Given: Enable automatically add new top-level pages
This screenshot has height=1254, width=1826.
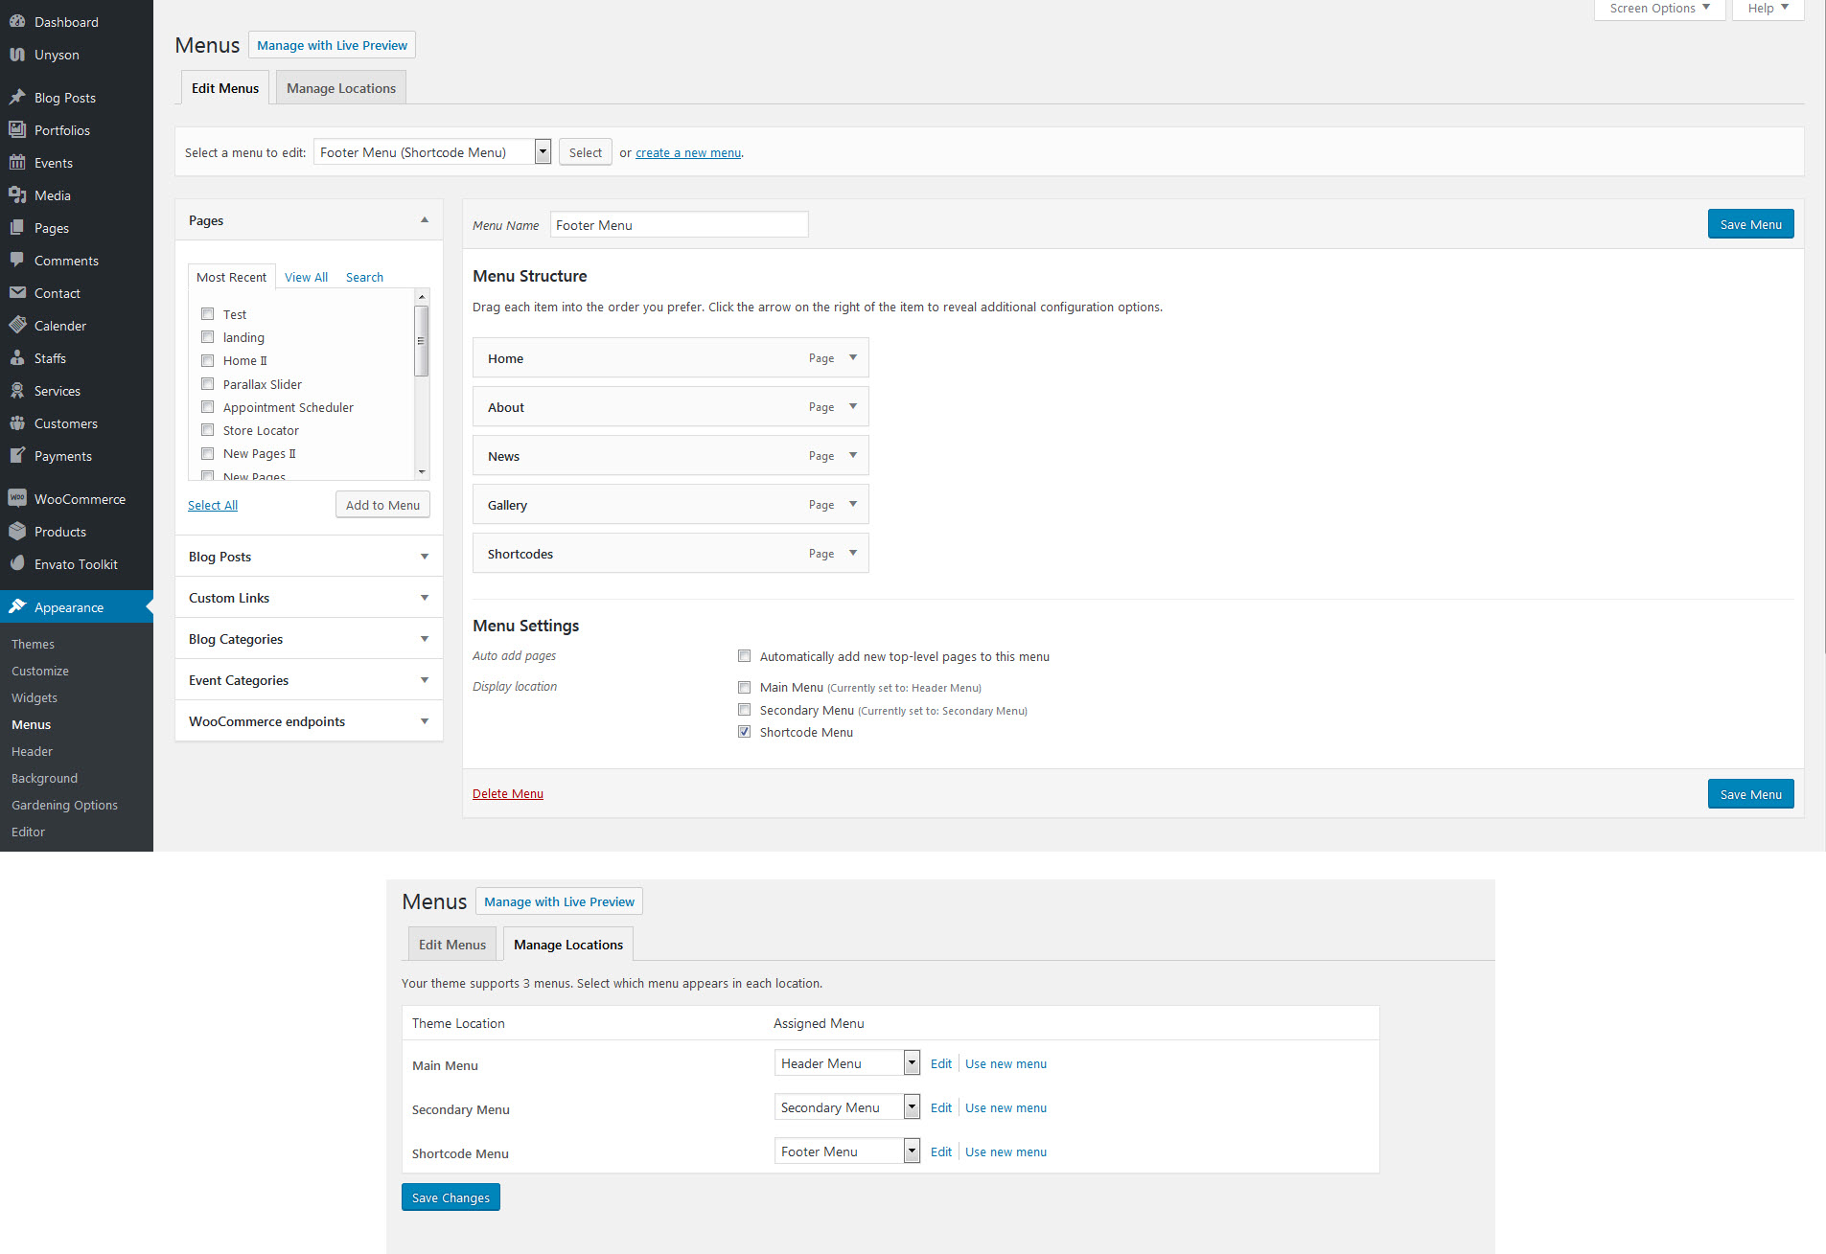Looking at the screenshot, I should pyautogui.click(x=744, y=656).
